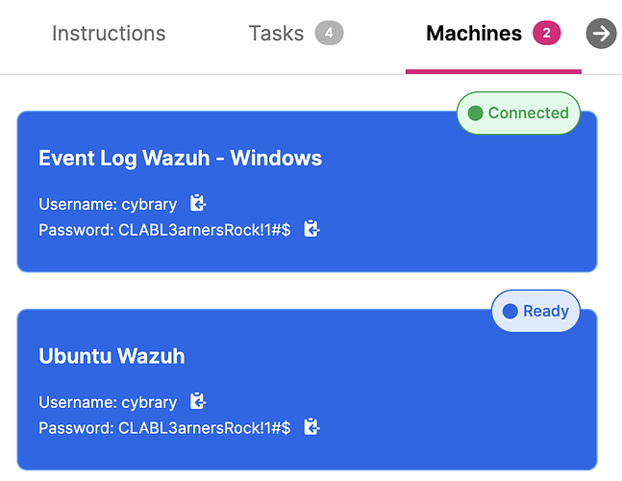Click the right arrow next to Machines

click(602, 34)
